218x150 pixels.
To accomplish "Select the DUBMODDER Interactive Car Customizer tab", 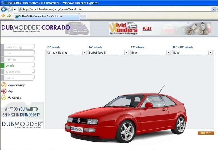I will coord(47,17).
